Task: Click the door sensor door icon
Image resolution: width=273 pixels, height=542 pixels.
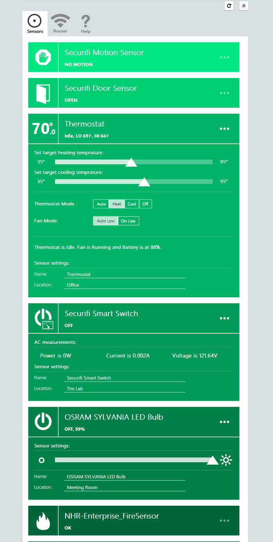Action: tap(43, 93)
